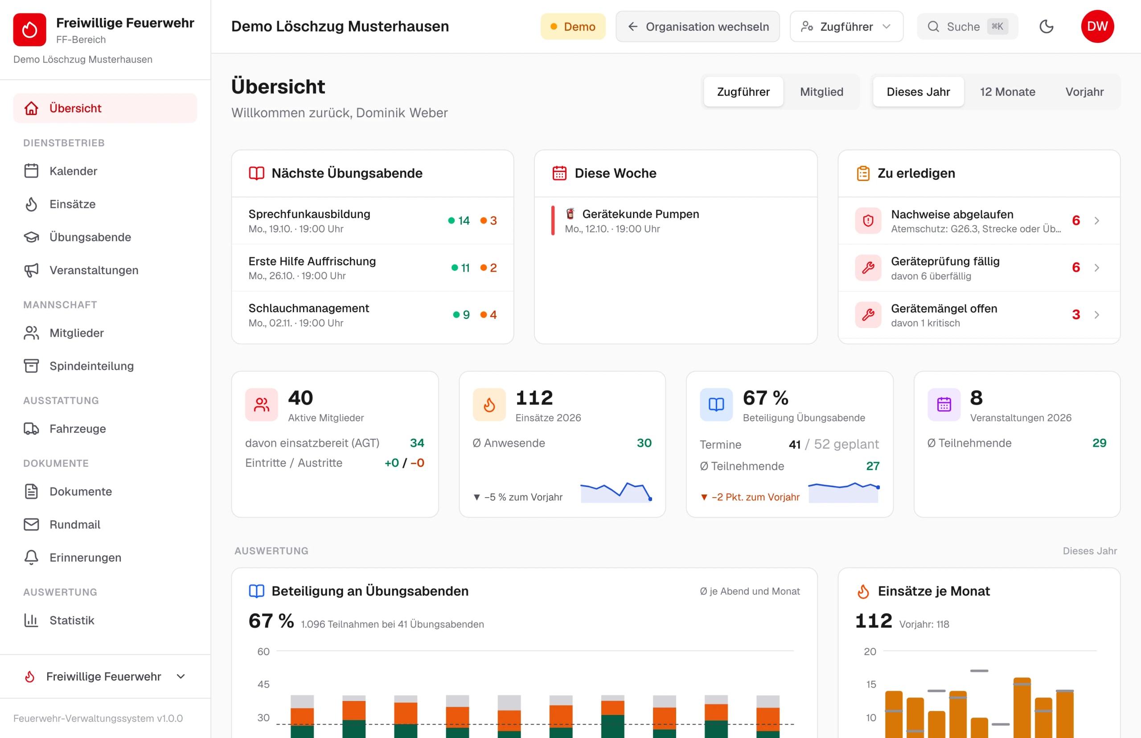Click the Organisation wechseln button
This screenshot has width=1141, height=738.
[698, 26]
